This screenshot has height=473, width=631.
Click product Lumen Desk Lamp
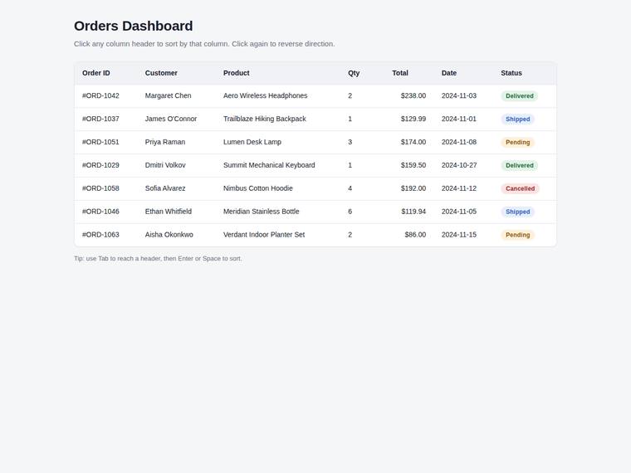pos(252,142)
